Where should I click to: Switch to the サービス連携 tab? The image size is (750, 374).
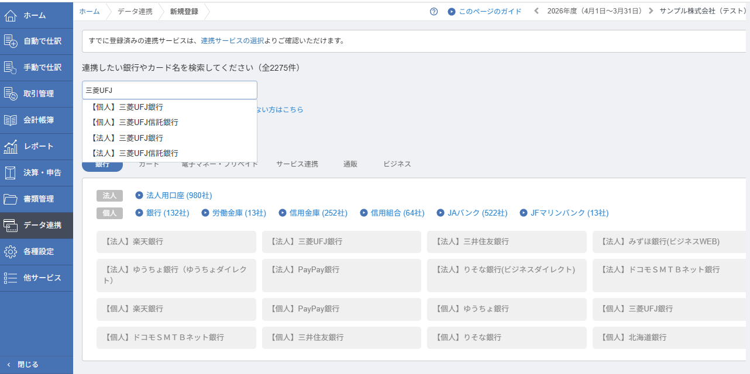(x=297, y=164)
